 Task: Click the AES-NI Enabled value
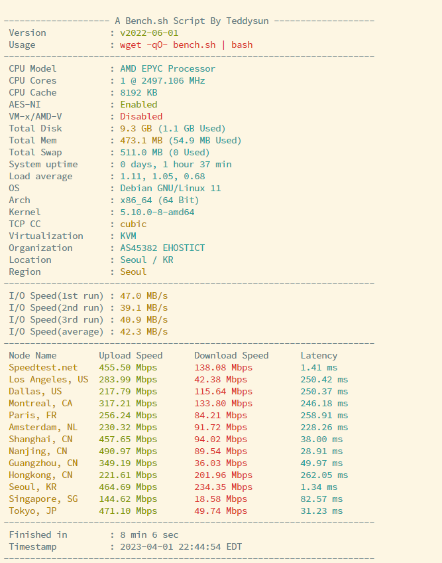coord(138,105)
